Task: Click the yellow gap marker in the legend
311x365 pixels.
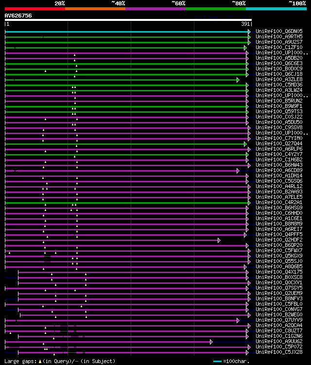Action: click(40, 362)
